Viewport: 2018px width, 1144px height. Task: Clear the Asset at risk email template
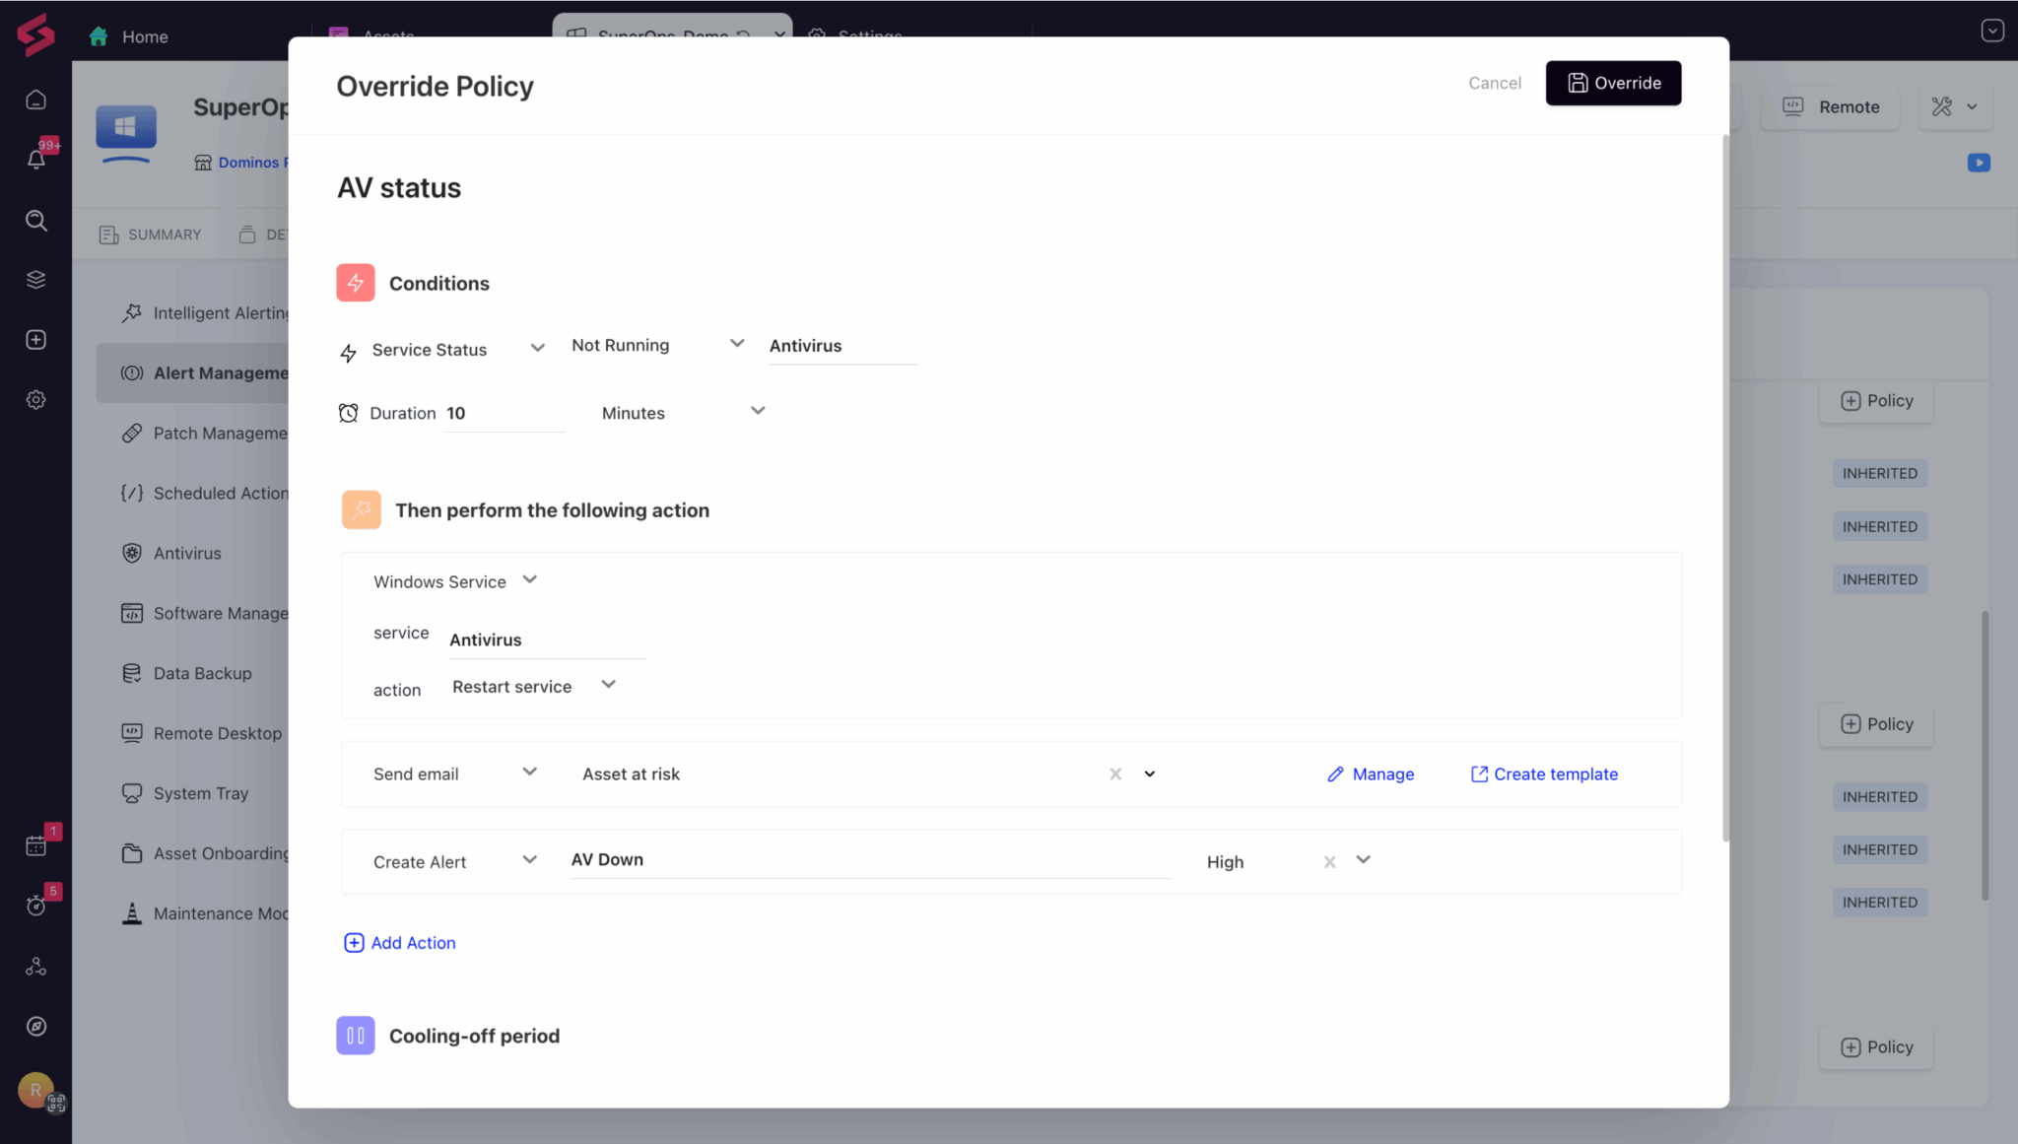point(1115,774)
